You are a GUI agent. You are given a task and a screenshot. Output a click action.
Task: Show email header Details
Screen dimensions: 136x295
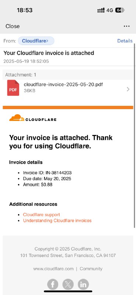125,41
